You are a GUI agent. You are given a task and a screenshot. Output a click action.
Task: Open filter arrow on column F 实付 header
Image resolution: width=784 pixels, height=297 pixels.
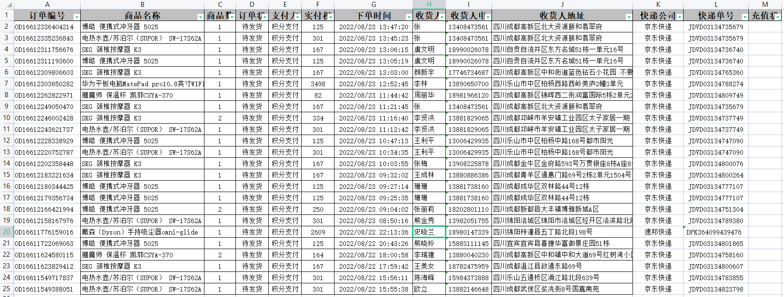(x=330, y=17)
